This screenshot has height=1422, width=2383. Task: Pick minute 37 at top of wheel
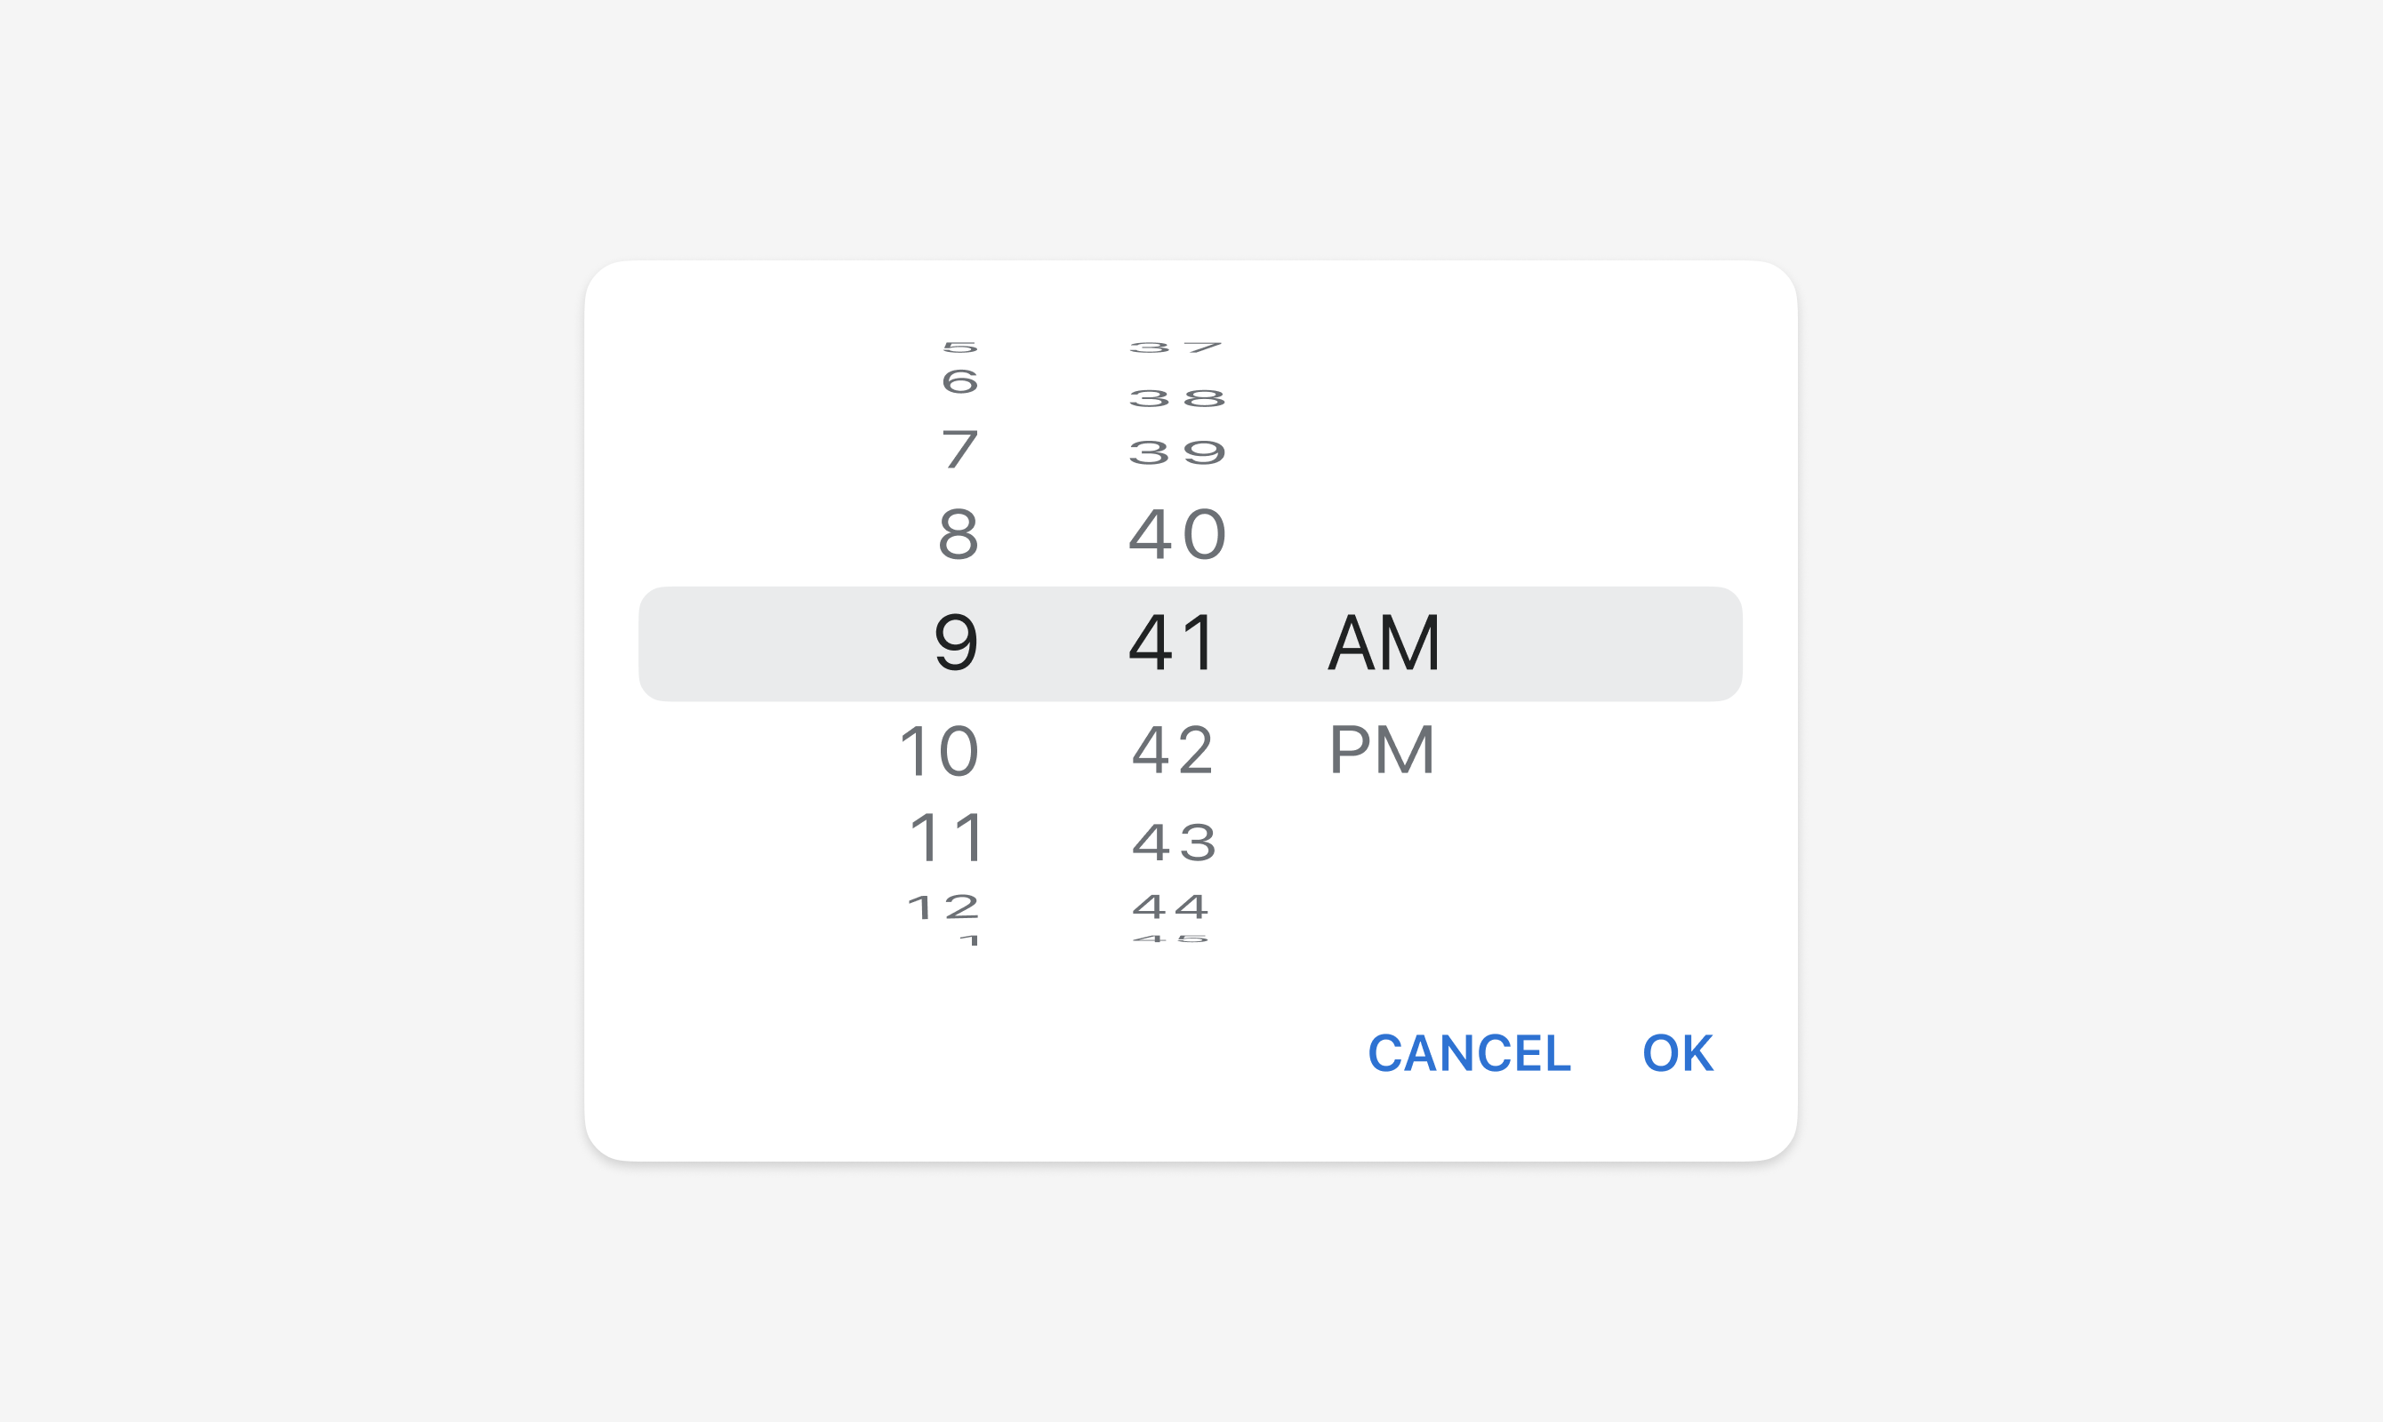(1176, 348)
